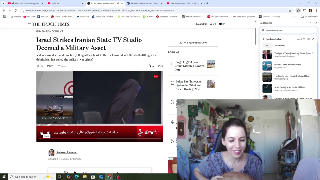The height and width of the screenshot is (180, 320).
Task: Print the article
Action: point(160,66)
